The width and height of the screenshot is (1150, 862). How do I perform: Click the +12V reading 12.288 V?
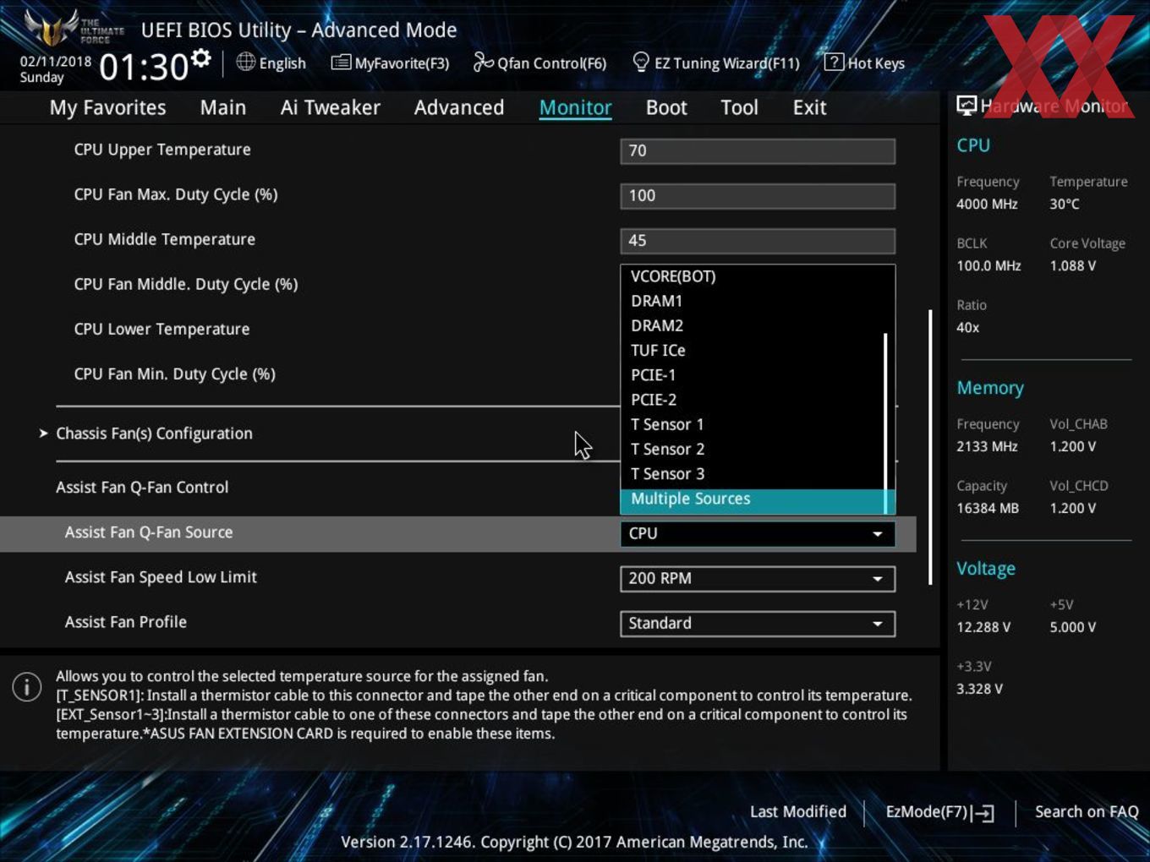[x=983, y=627]
